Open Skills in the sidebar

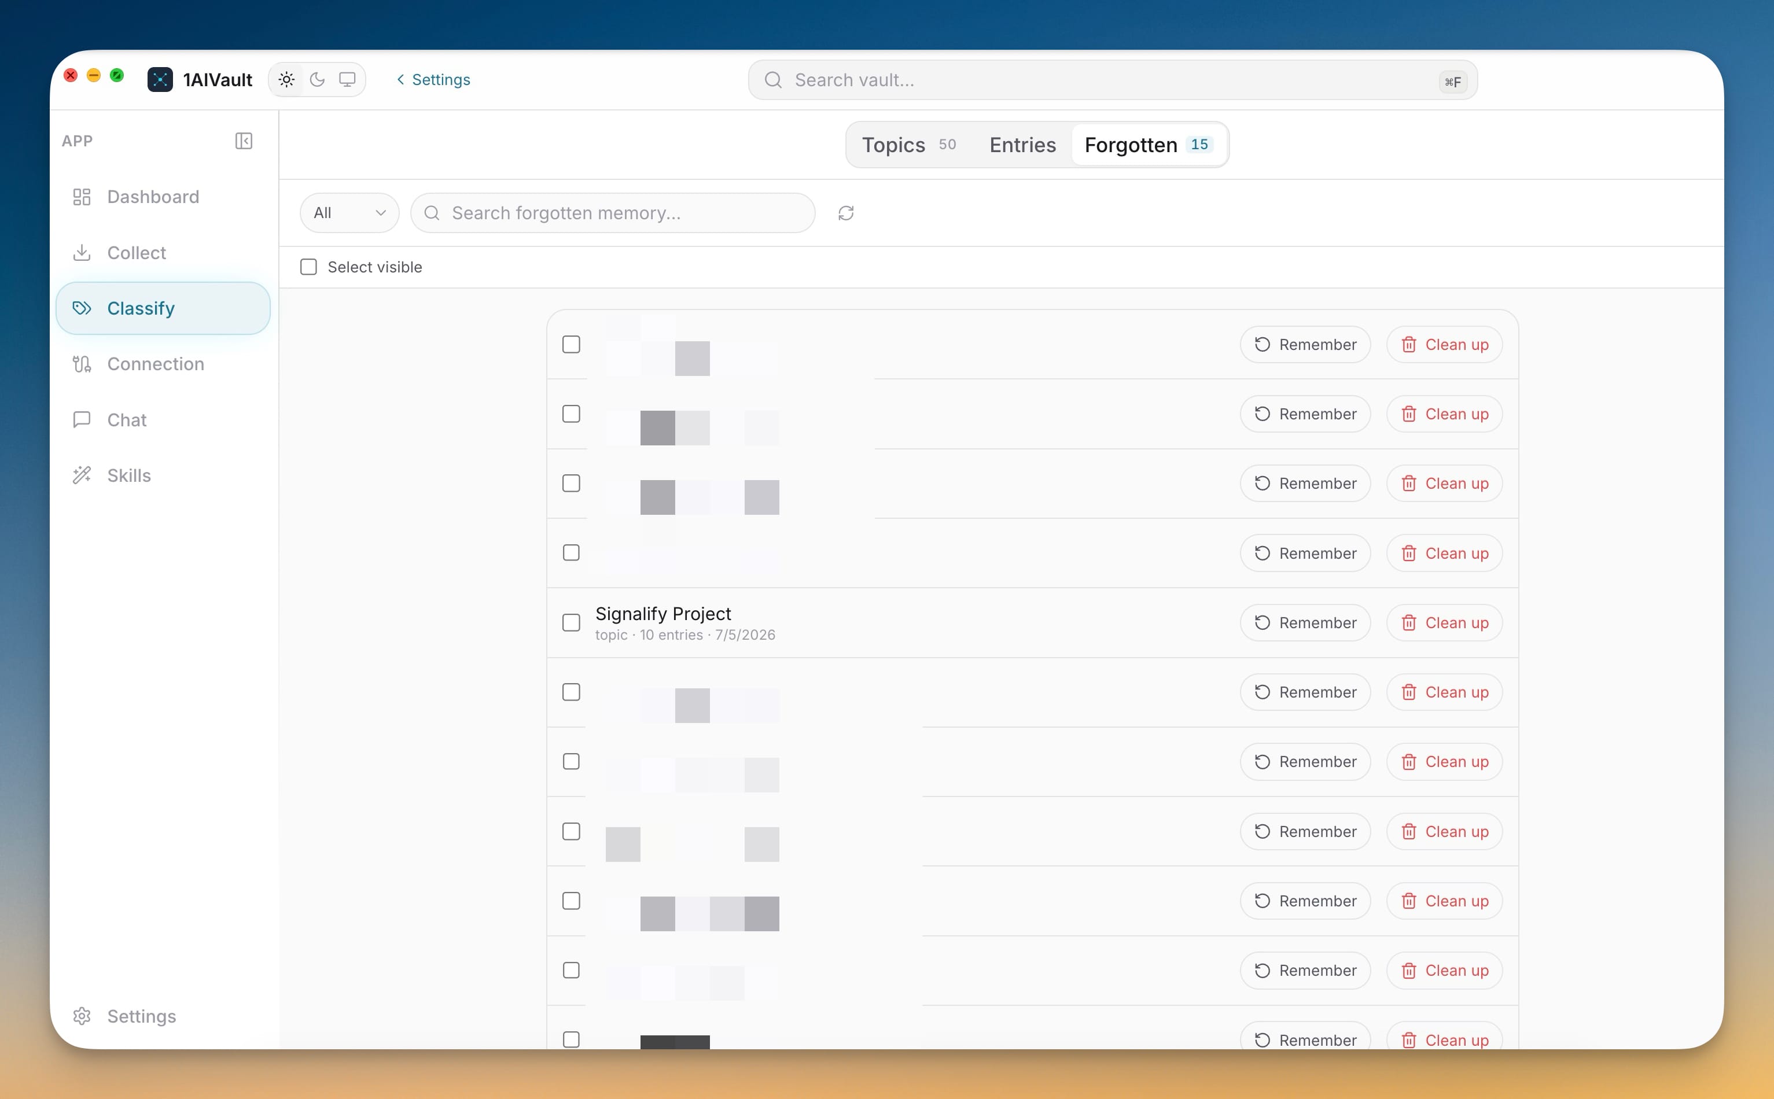pyautogui.click(x=163, y=475)
